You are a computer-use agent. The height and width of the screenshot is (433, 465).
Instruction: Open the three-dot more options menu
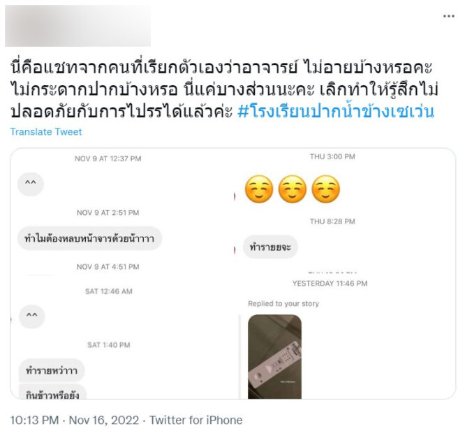tap(448, 16)
